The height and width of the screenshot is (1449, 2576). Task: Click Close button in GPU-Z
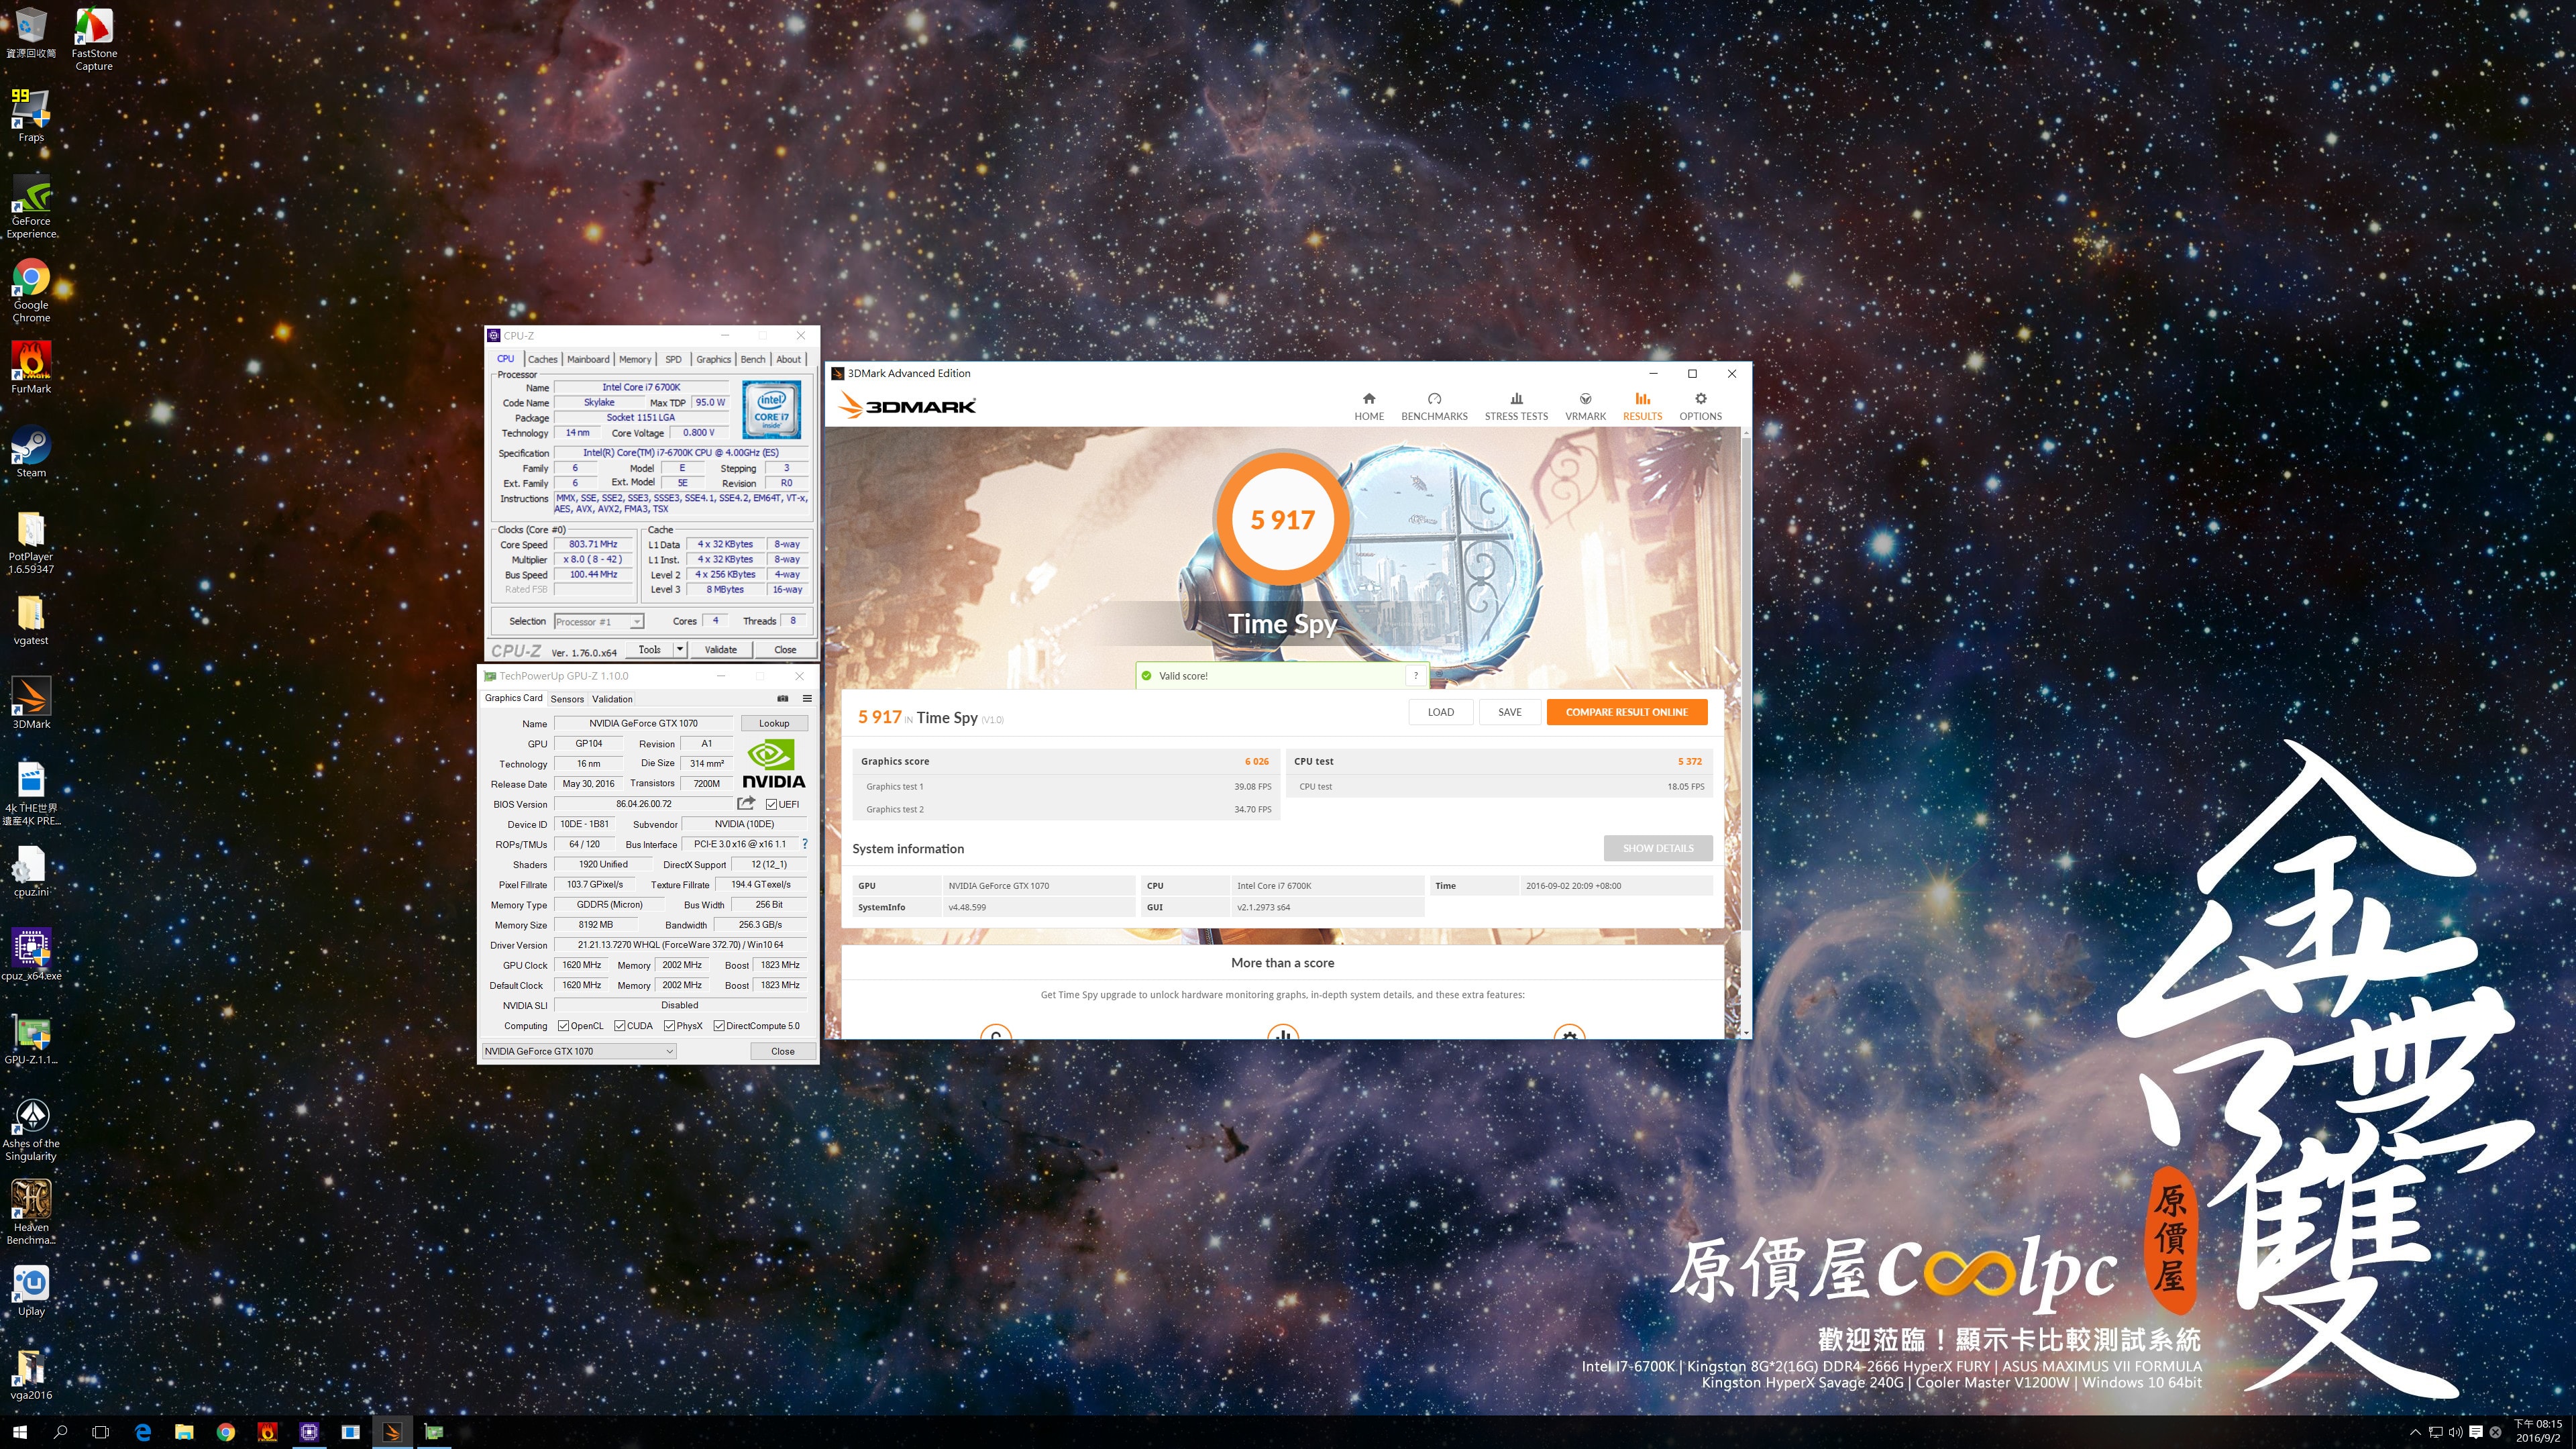click(783, 1051)
